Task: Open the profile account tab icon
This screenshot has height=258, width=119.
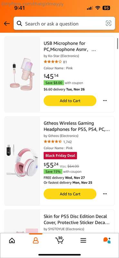Action: pyautogui.click(x=36, y=241)
